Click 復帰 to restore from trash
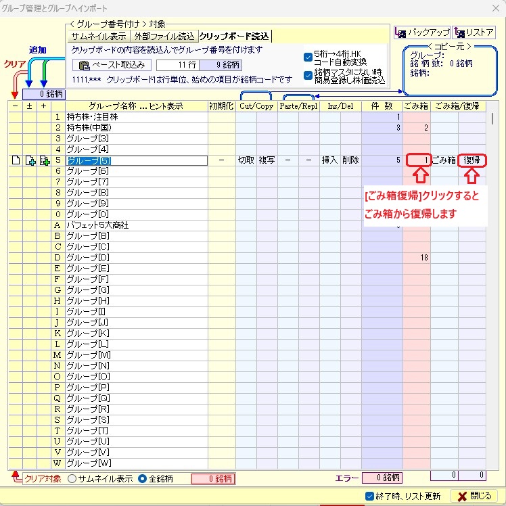This screenshot has height=506, width=506. 472,161
